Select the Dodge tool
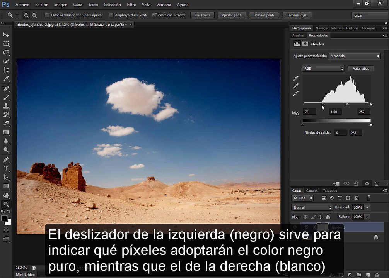This screenshot has width=389, height=278. click(x=6, y=150)
